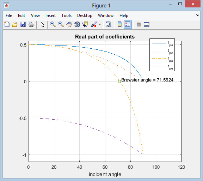
Task: Expand the Brush tool color dropdown arrow
Action: pyautogui.click(x=100, y=24)
